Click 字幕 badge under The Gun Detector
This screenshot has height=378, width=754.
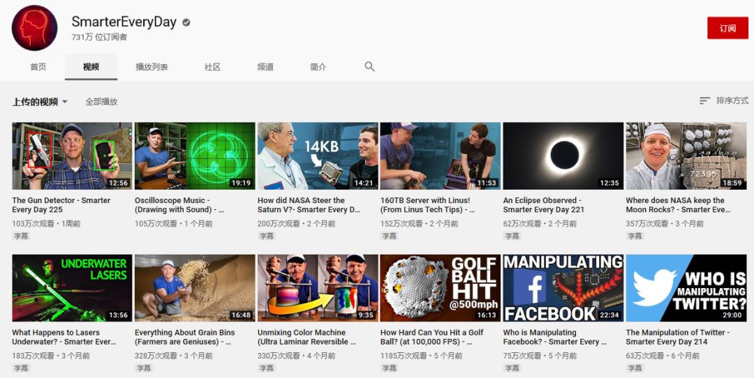[21, 236]
